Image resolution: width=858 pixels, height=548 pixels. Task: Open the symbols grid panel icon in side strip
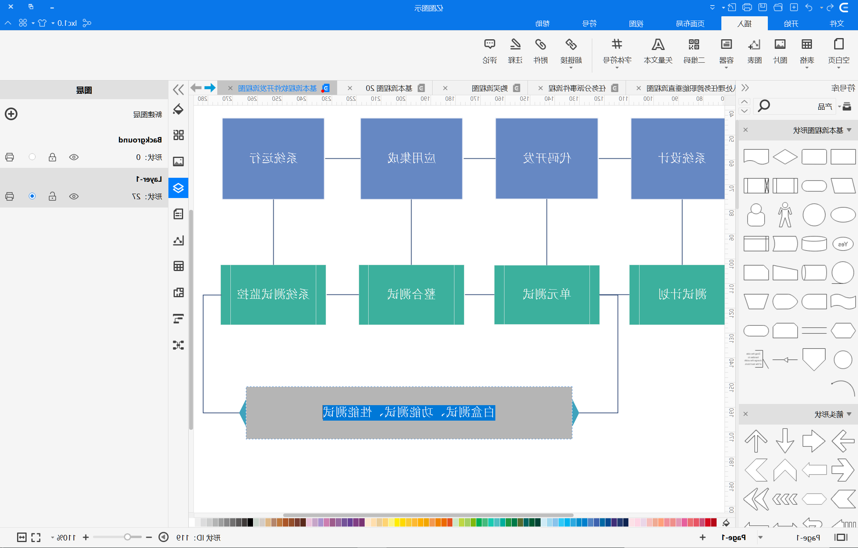(178, 135)
